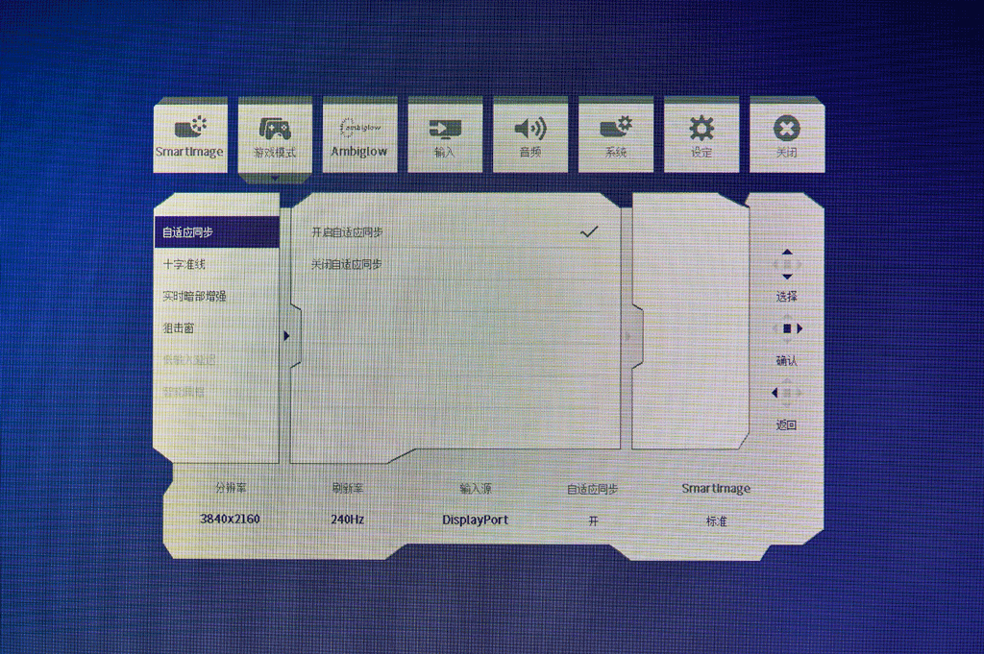
Task: Open the 系统 system icon
Action: [616, 128]
